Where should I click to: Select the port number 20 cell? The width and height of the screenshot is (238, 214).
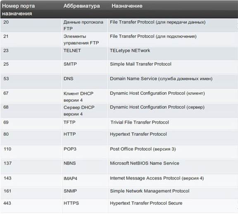tap(31, 25)
